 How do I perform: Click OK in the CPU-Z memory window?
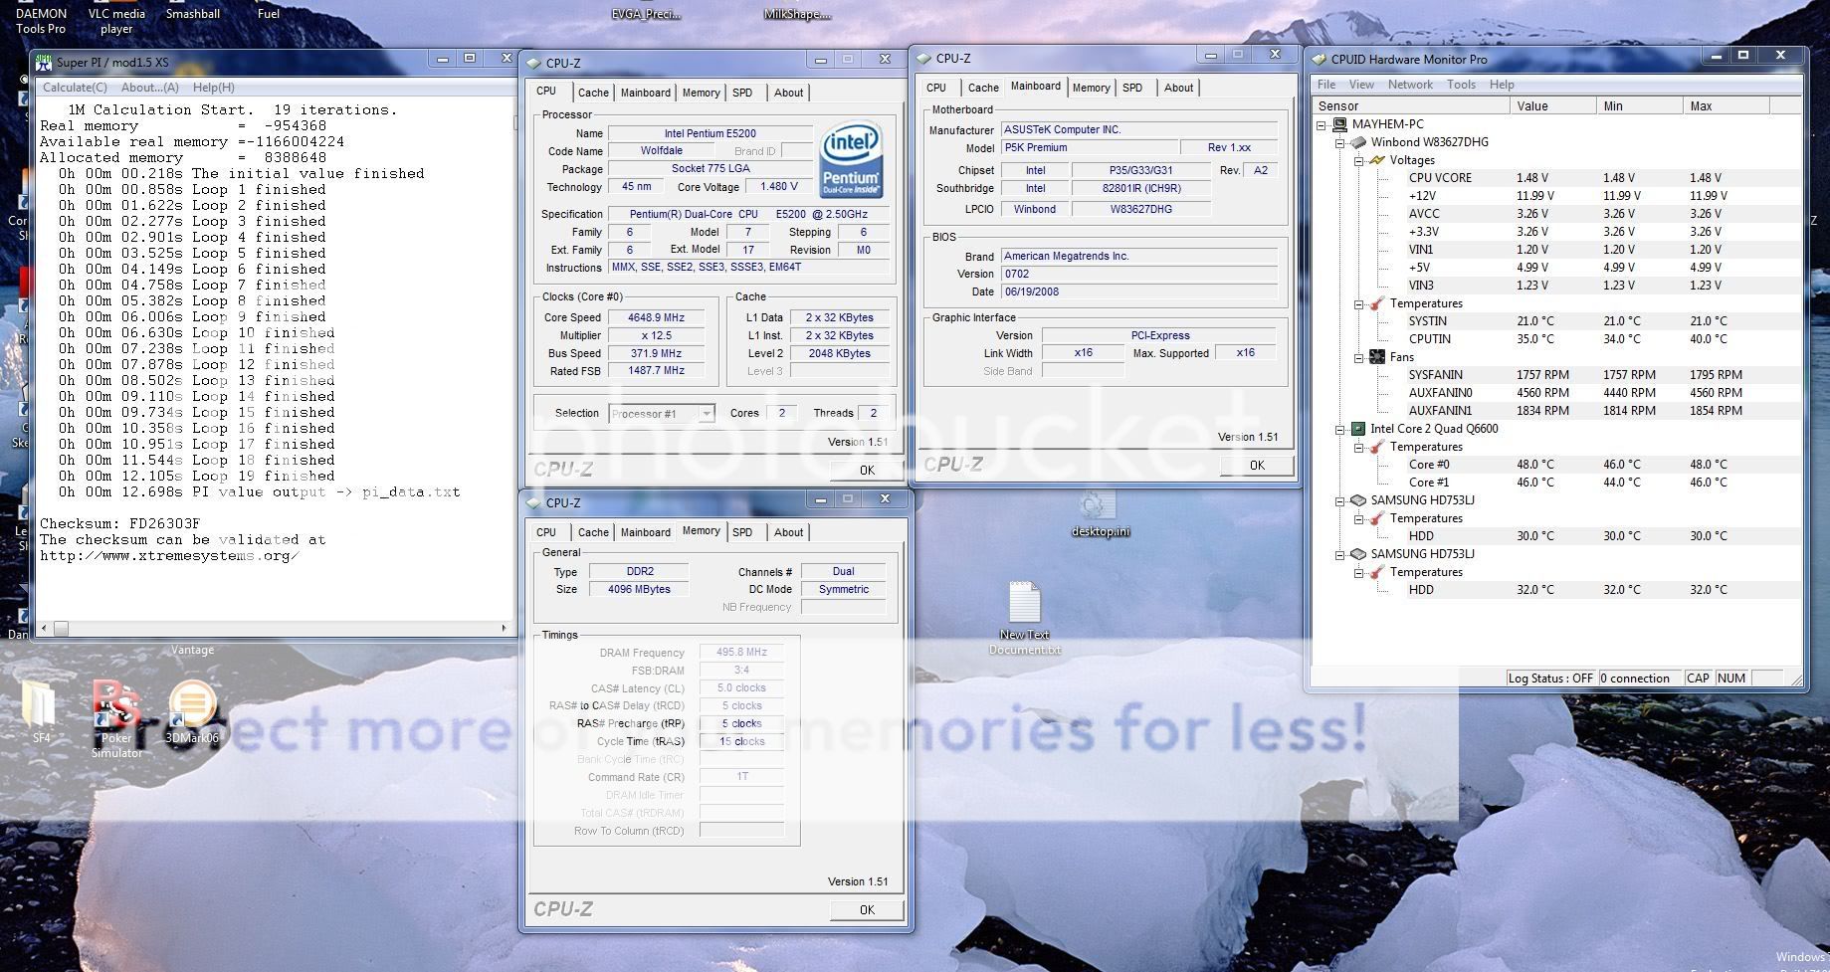coord(867,909)
